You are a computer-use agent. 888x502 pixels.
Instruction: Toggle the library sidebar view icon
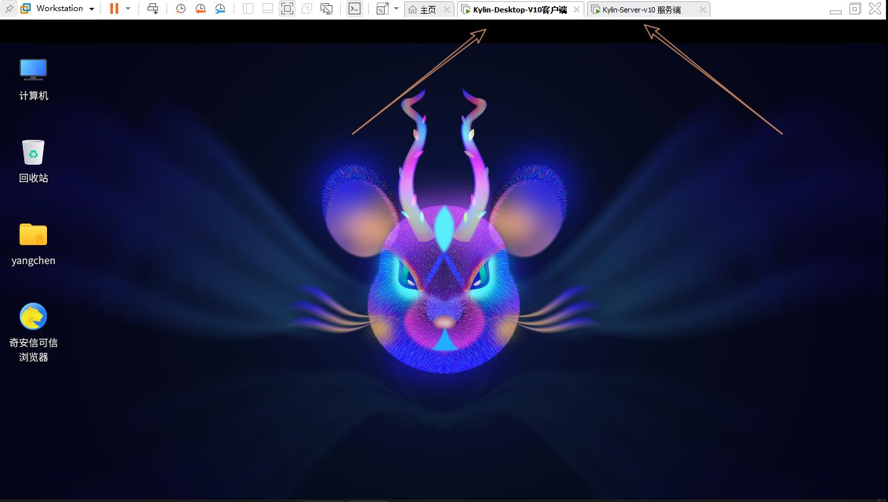[248, 9]
